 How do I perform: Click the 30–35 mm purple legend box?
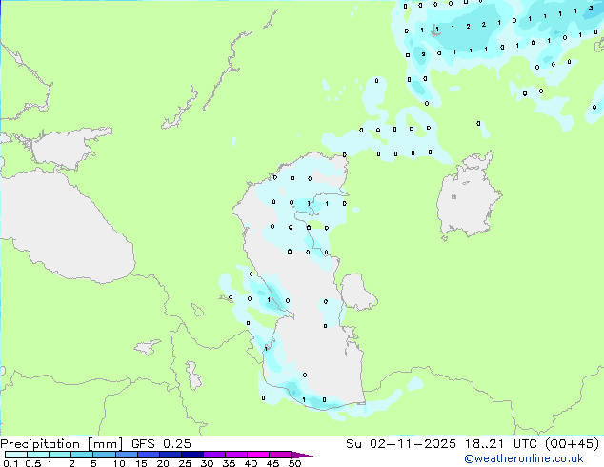tap(213, 455)
